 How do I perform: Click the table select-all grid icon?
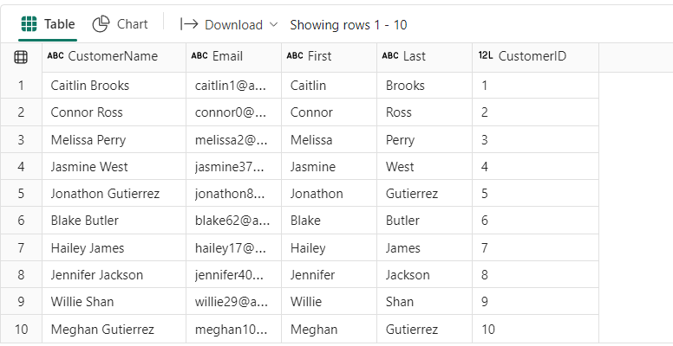(21, 57)
